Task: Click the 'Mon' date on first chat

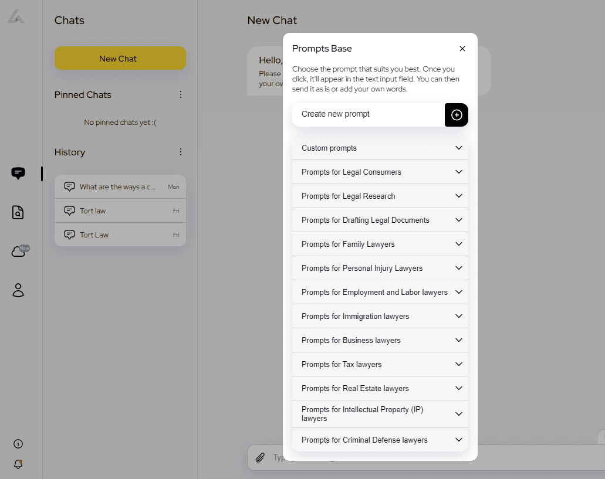Action: [x=174, y=187]
